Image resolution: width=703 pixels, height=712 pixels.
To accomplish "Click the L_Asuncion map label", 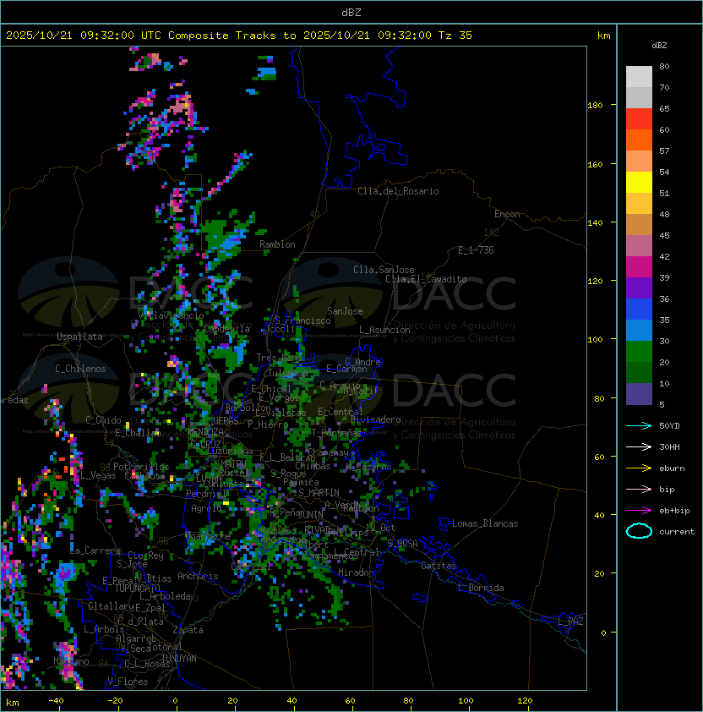I will [x=384, y=330].
